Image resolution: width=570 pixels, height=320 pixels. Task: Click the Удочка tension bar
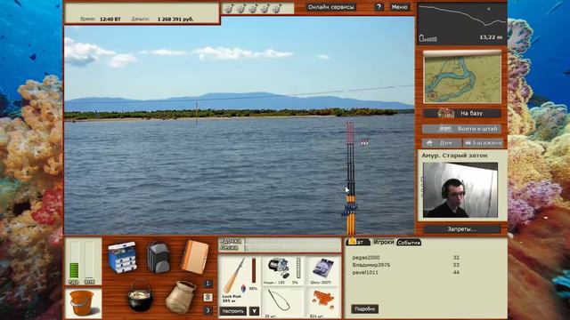point(292,241)
